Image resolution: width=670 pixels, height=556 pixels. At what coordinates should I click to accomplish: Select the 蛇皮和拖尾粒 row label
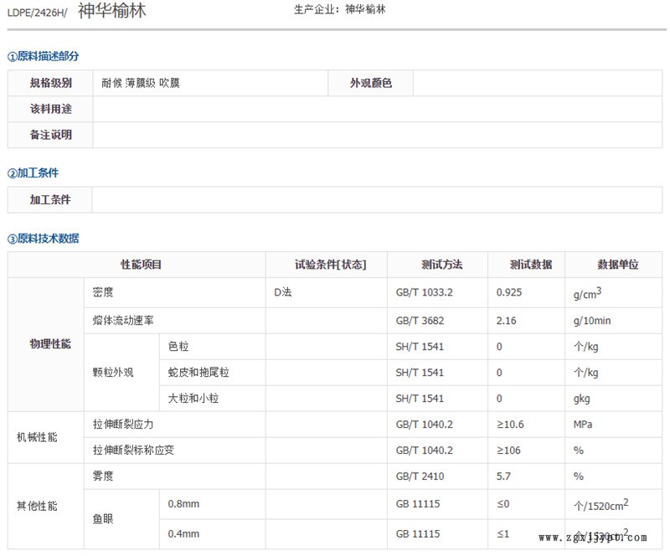[198, 373]
